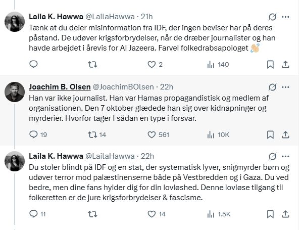The image size is (302, 230).
Task: Open more options on Laila's 22h tweet
Action: click(285, 156)
